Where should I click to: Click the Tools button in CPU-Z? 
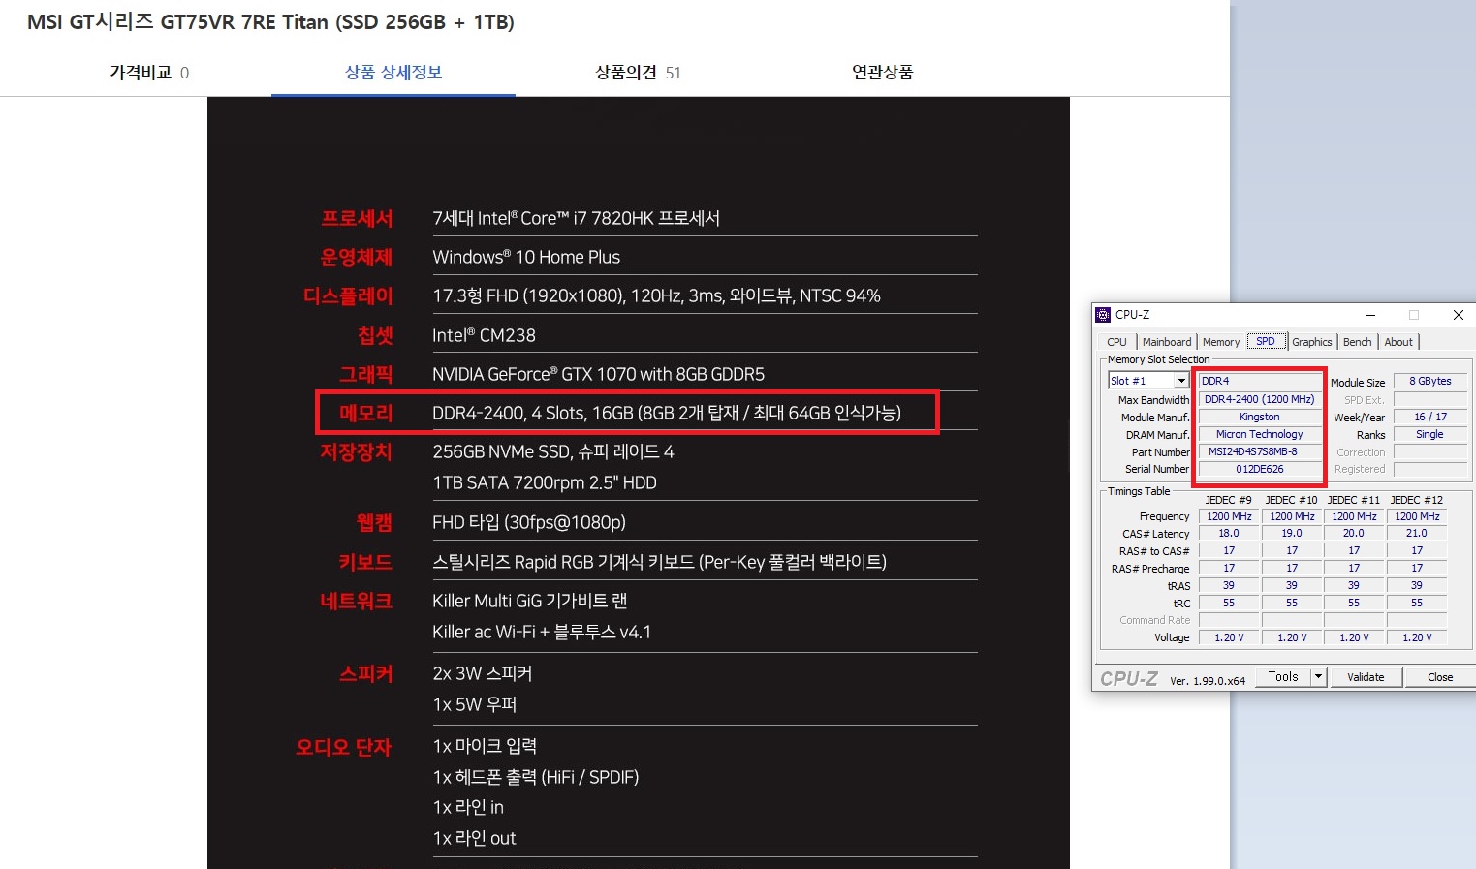click(1283, 677)
